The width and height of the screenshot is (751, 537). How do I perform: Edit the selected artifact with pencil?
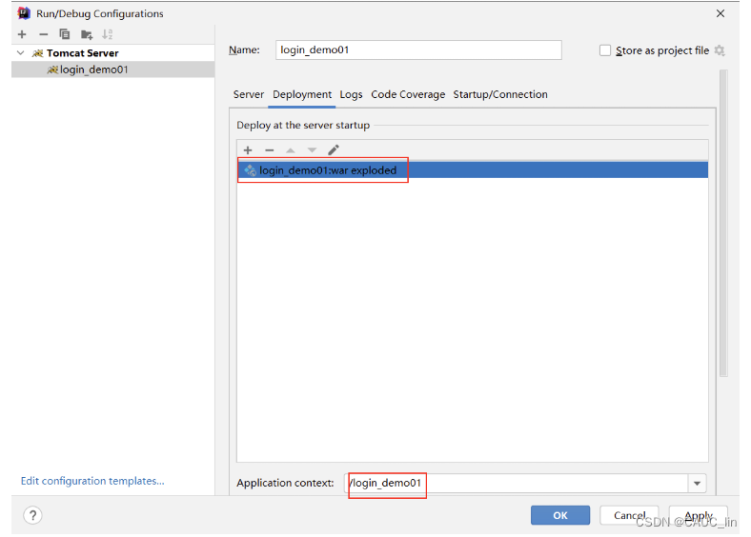(x=334, y=150)
